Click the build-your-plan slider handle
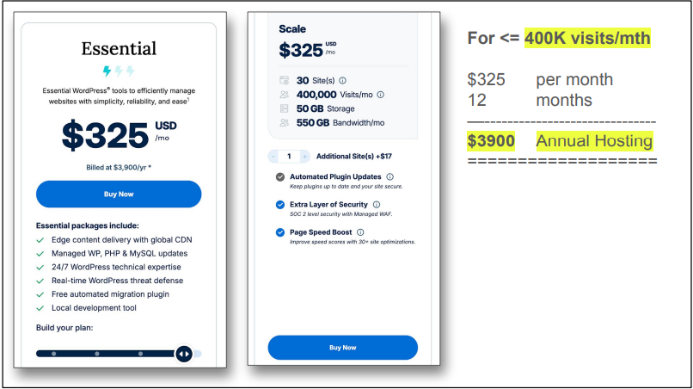This screenshot has height=389, width=693. [x=183, y=353]
